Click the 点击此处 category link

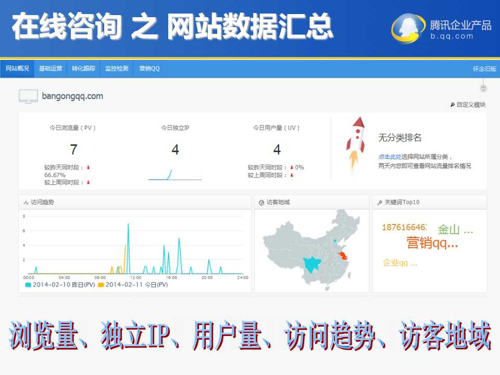390,157
